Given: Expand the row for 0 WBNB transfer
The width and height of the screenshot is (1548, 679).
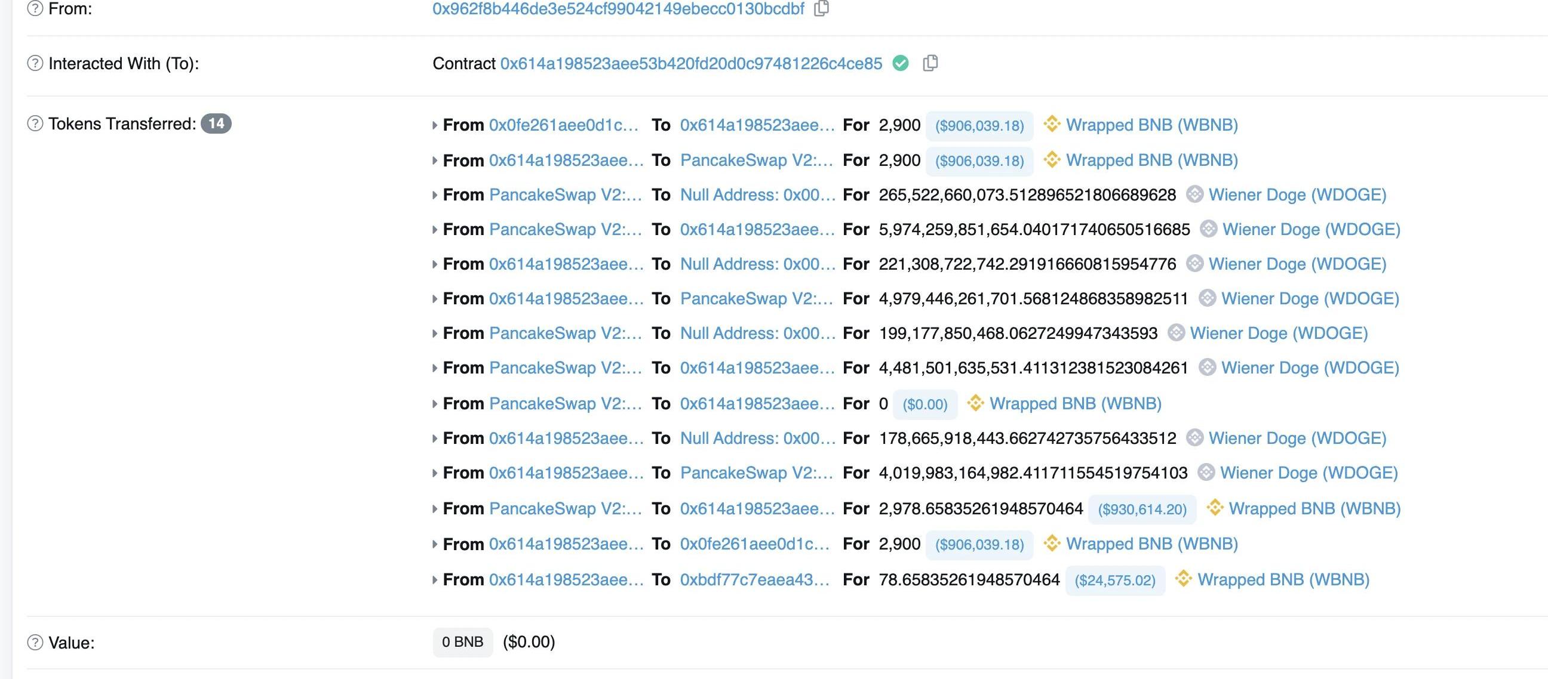Looking at the screenshot, I should click(434, 403).
